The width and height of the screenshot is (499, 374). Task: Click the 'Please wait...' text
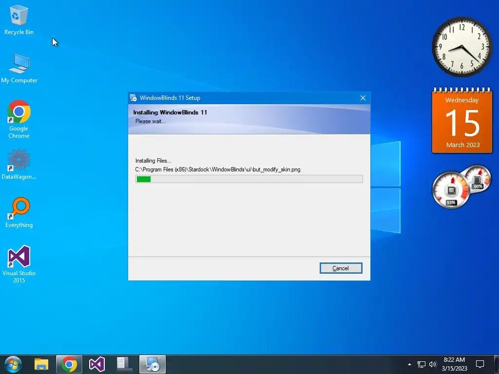click(x=151, y=121)
